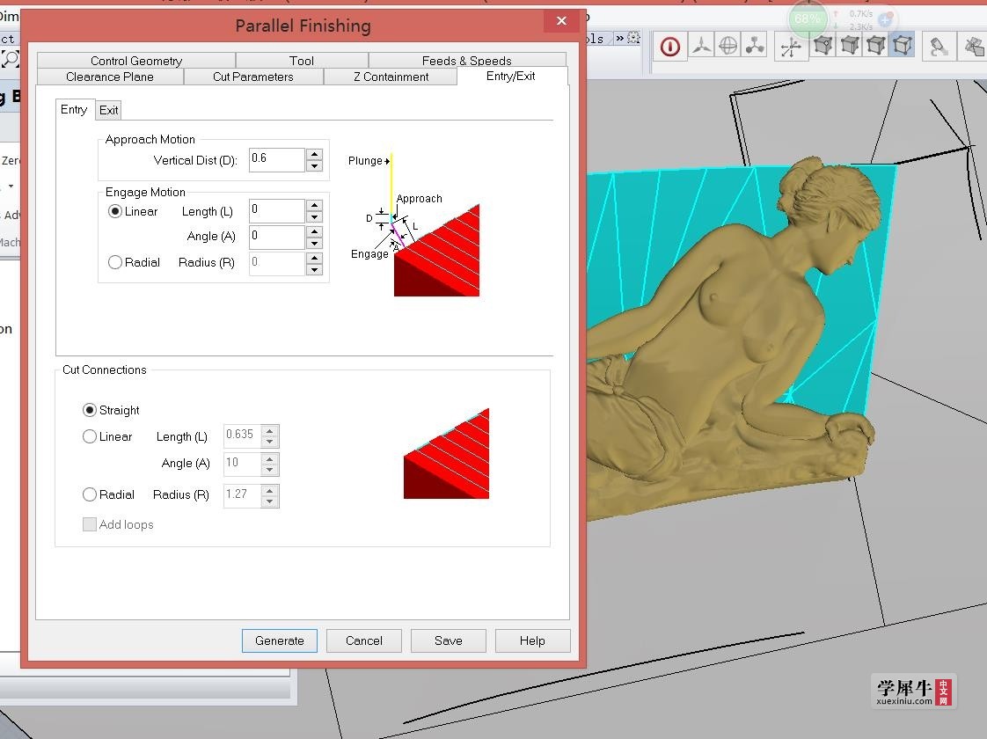Click the Engage Motion Angle (A) field
The width and height of the screenshot is (987, 739).
coord(277,238)
